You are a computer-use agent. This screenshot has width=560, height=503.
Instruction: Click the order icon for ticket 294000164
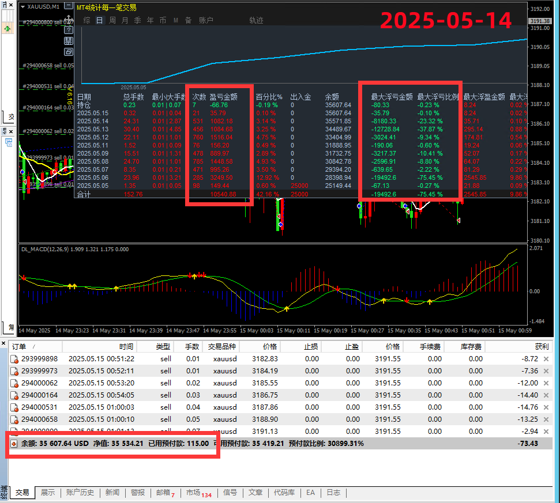click(x=14, y=395)
